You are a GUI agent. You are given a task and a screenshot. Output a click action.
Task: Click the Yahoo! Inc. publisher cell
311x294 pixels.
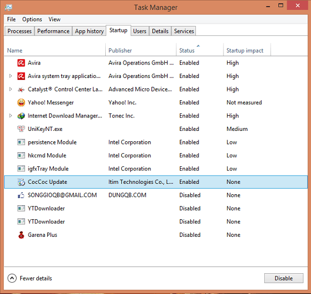tap(122, 102)
